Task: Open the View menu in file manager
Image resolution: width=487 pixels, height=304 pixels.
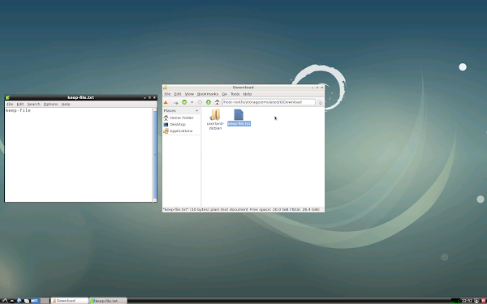Action: 189,94
